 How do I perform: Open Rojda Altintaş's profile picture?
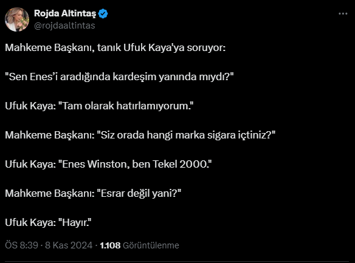coord(17,19)
